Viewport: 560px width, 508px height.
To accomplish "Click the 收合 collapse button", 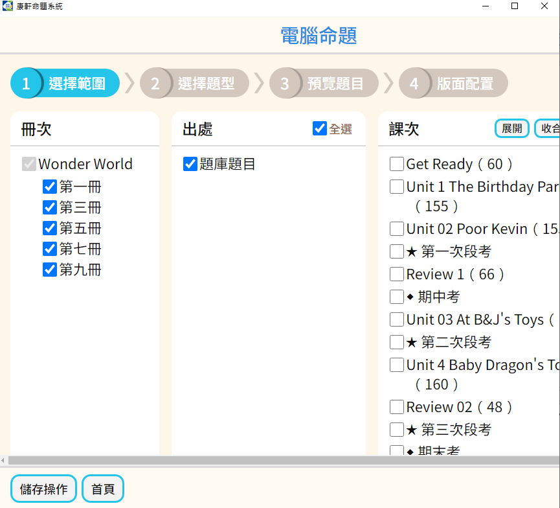I will (548, 128).
